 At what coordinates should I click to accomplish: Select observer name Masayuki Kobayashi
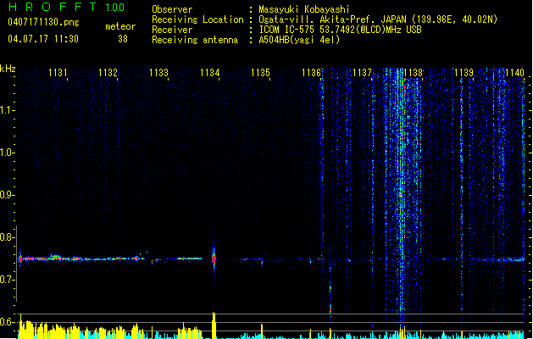click(304, 9)
